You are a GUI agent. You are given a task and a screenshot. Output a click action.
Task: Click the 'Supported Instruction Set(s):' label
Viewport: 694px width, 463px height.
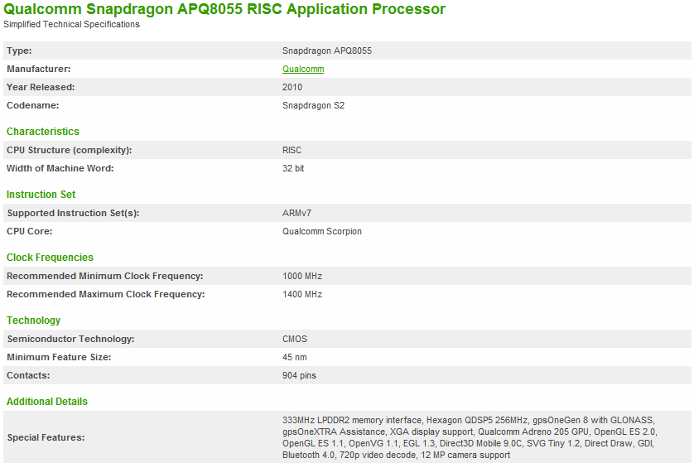click(73, 213)
